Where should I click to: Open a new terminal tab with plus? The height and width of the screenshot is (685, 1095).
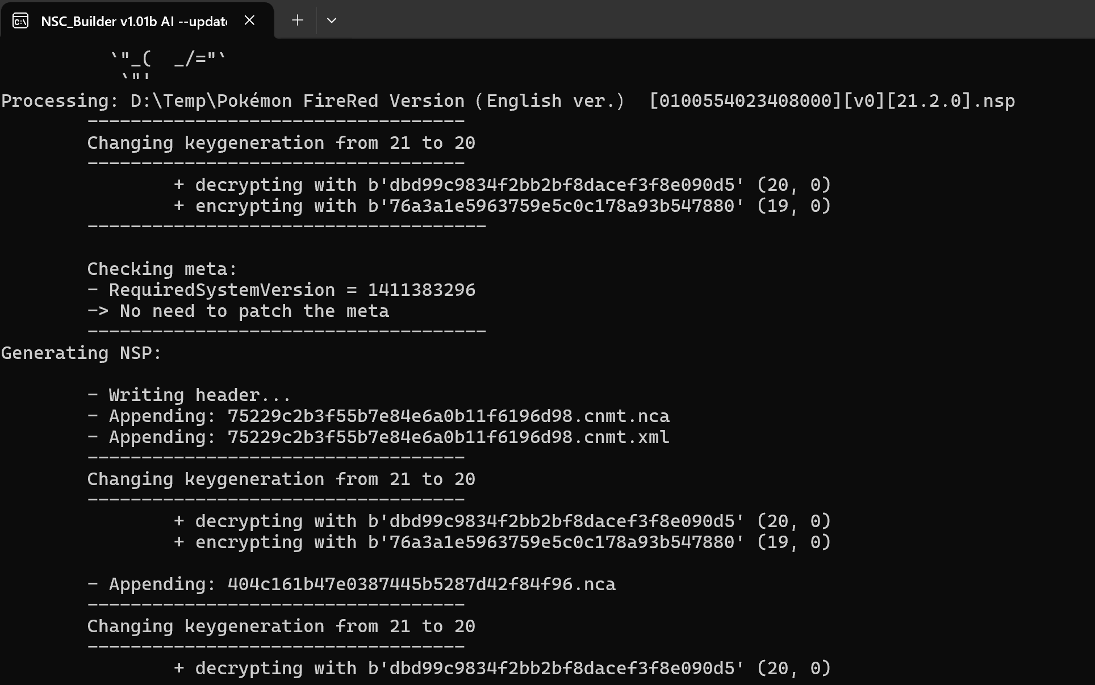point(297,20)
